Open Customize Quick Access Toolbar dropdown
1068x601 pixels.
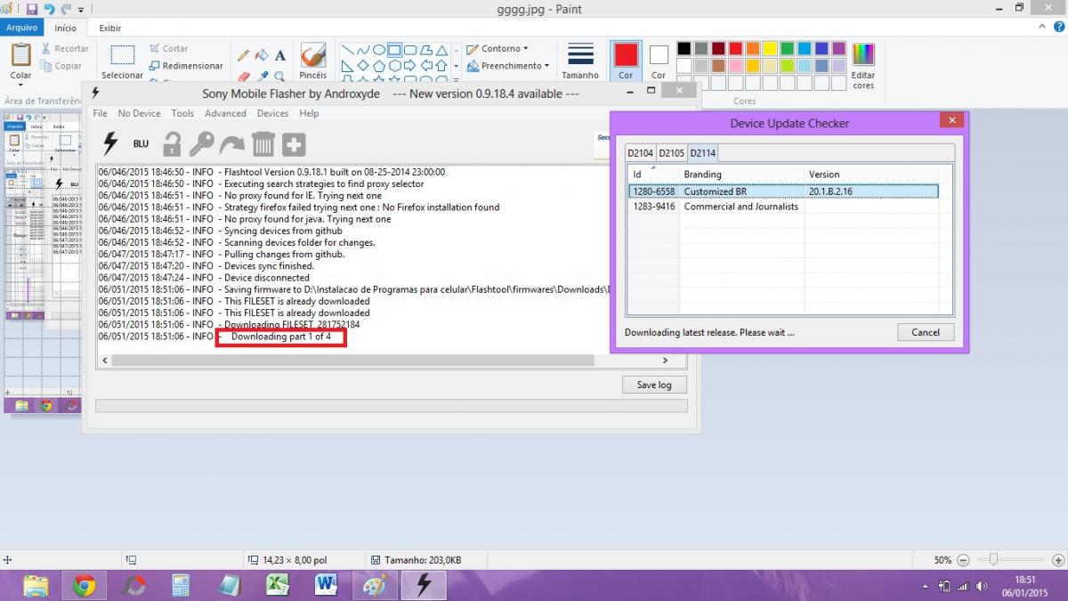(81, 11)
